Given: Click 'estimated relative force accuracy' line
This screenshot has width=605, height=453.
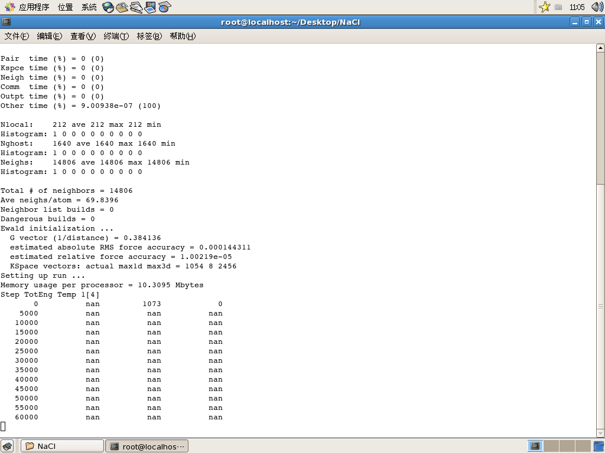Looking at the screenshot, I should click(x=121, y=257).
